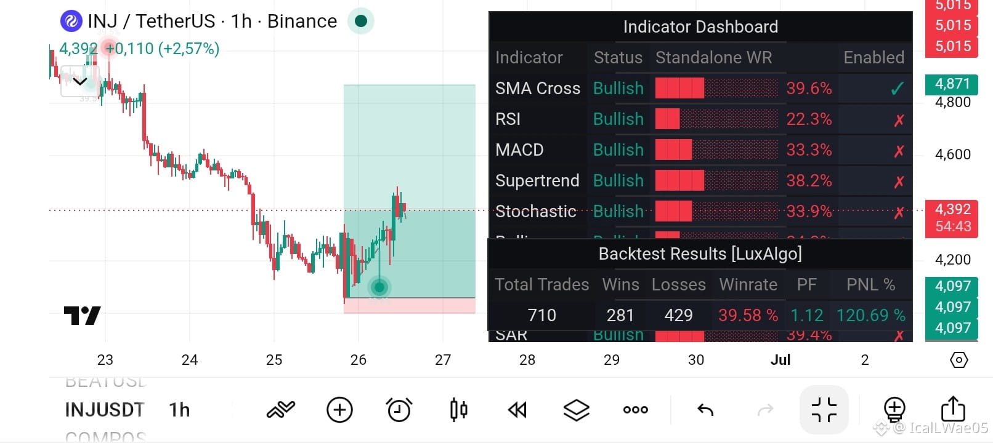
Task: Toggle the RSI enabled X mark
Action: coord(899,120)
